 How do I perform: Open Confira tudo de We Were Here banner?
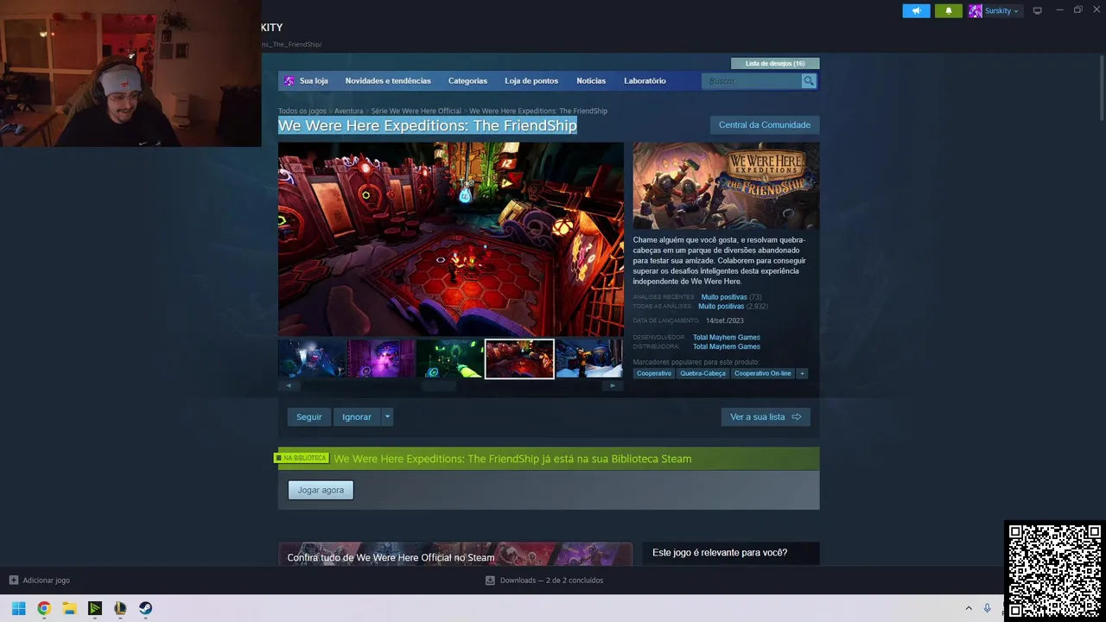point(455,554)
